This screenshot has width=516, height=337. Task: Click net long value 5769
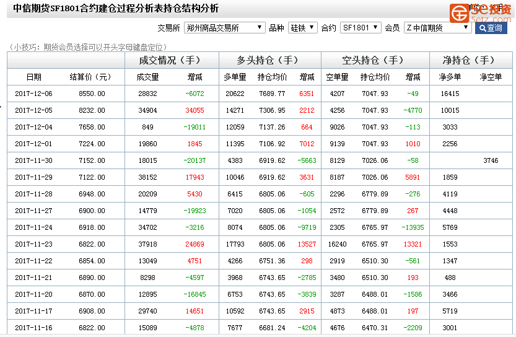pos(450,227)
